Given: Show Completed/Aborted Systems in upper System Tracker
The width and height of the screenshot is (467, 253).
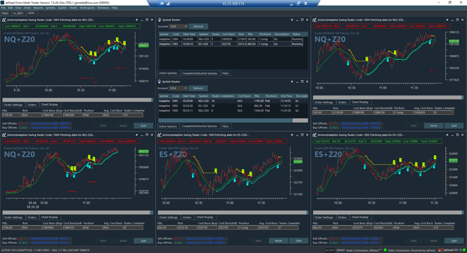Looking at the screenshot, I should [199, 73].
